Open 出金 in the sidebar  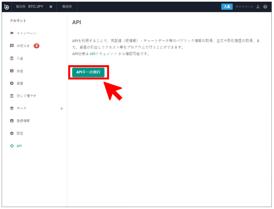pos(20,71)
